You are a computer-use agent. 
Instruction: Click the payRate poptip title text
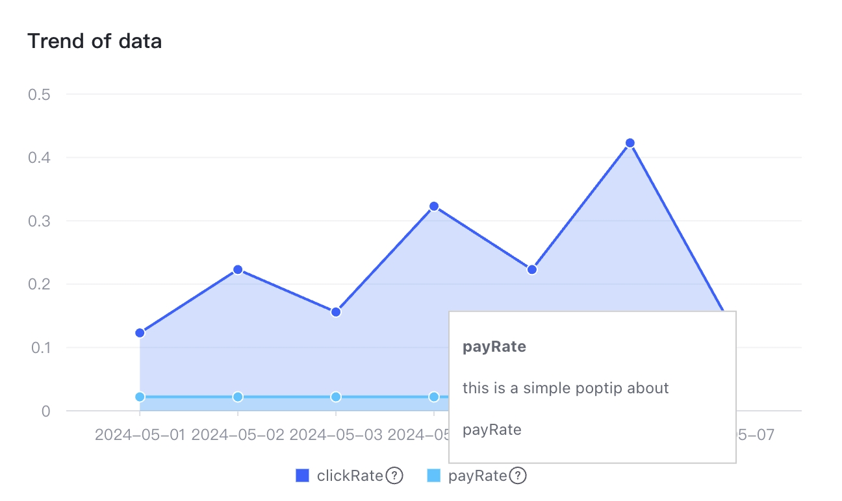(x=494, y=347)
